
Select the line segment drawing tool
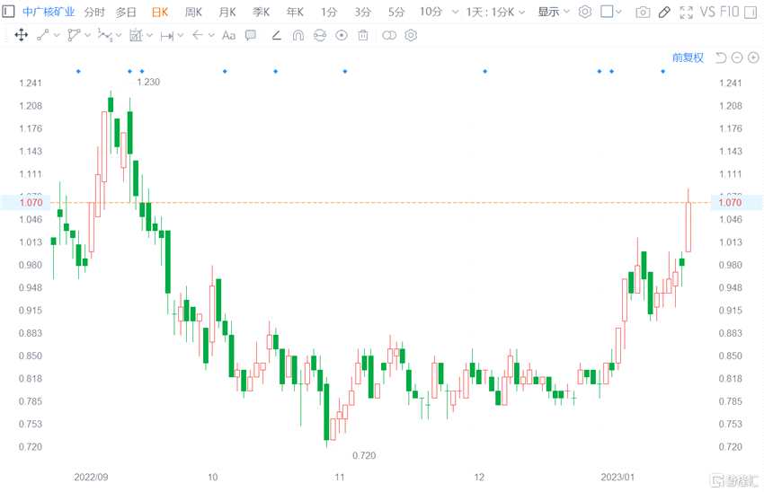pyautogui.click(x=43, y=35)
